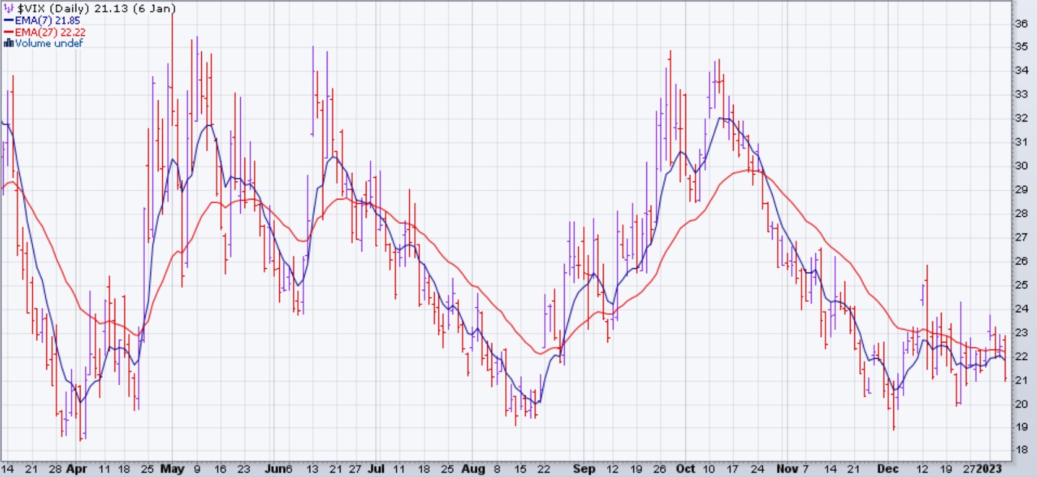The width and height of the screenshot is (1037, 477).
Task: Click the EMA(27) 22.22 legend label
Action: pyautogui.click(x=50, y=32)
